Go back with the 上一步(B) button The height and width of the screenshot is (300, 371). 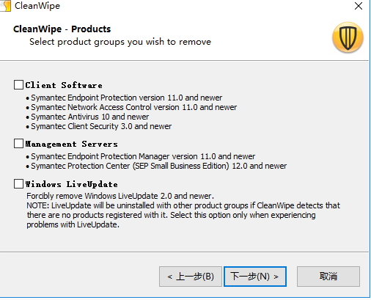click(x=191, y=277)
